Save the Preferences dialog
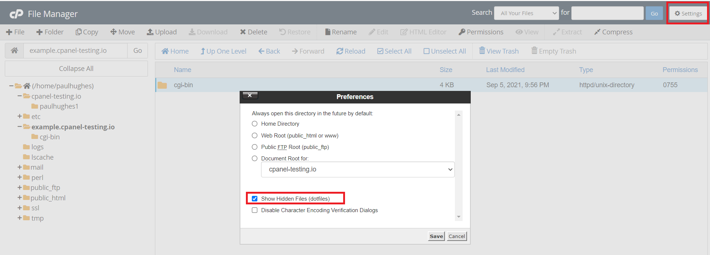Image resolution: width=710 pixels, height=255 pixels. (x=436, y=237)
